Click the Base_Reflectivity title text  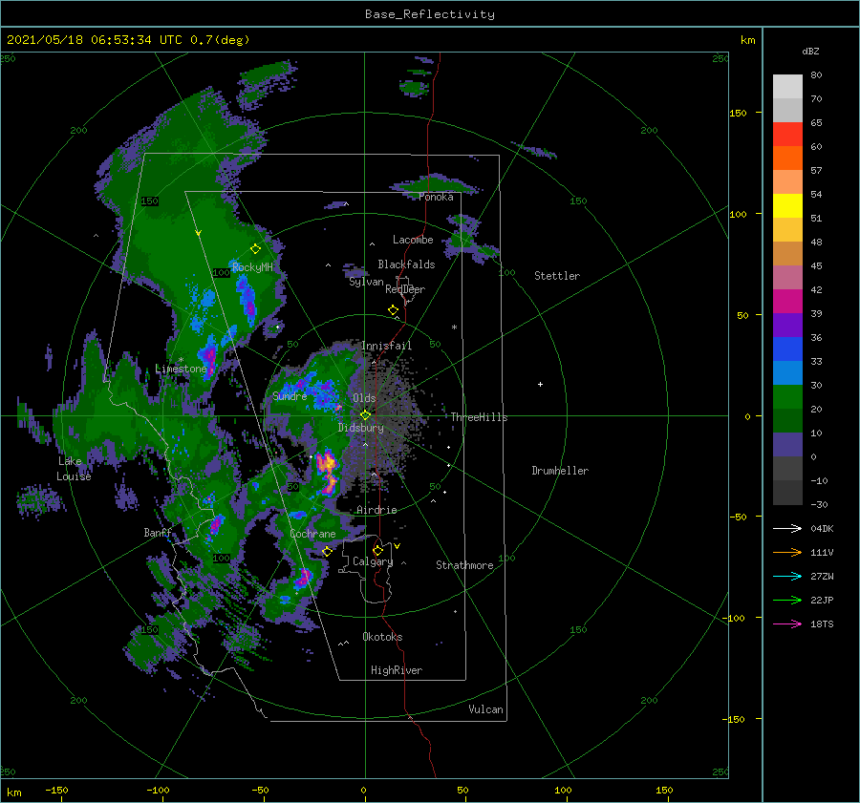point(430,14)
